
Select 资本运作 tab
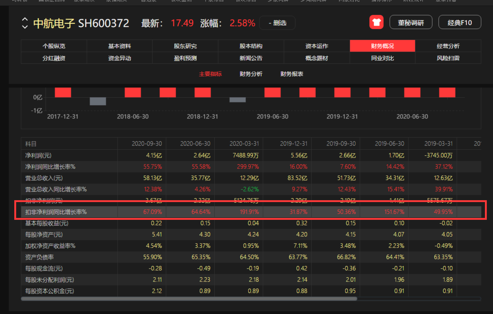317,46
